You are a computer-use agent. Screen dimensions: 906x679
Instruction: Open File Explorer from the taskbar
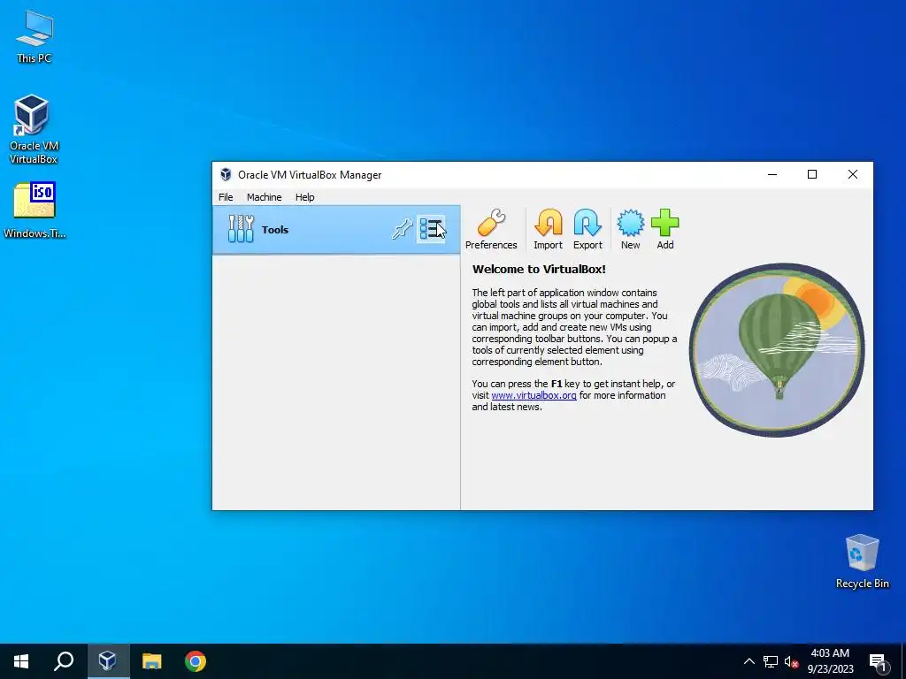pos(152,661)
